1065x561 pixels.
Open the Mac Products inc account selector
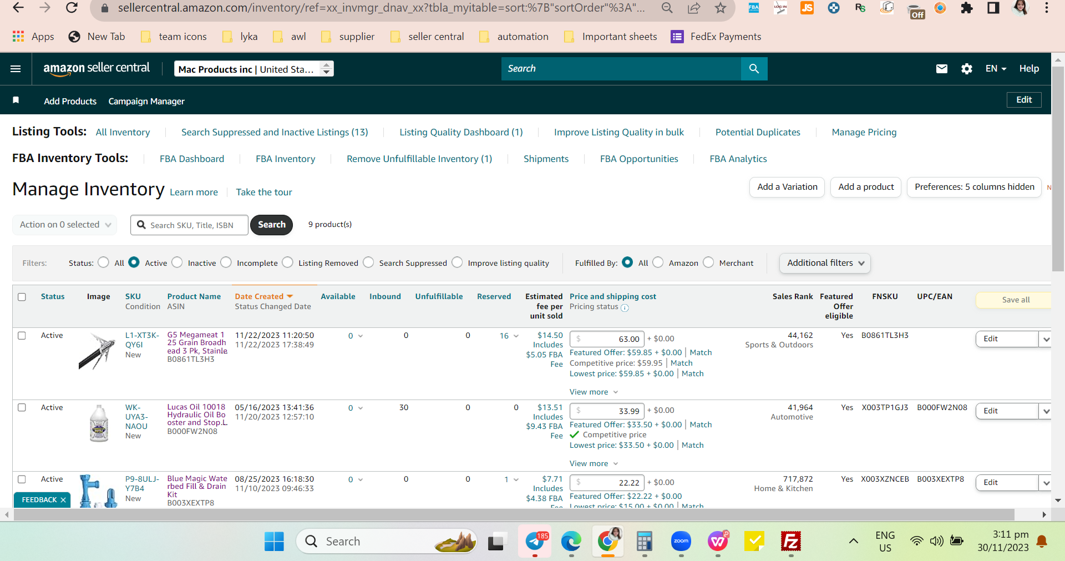click(253, 69)
